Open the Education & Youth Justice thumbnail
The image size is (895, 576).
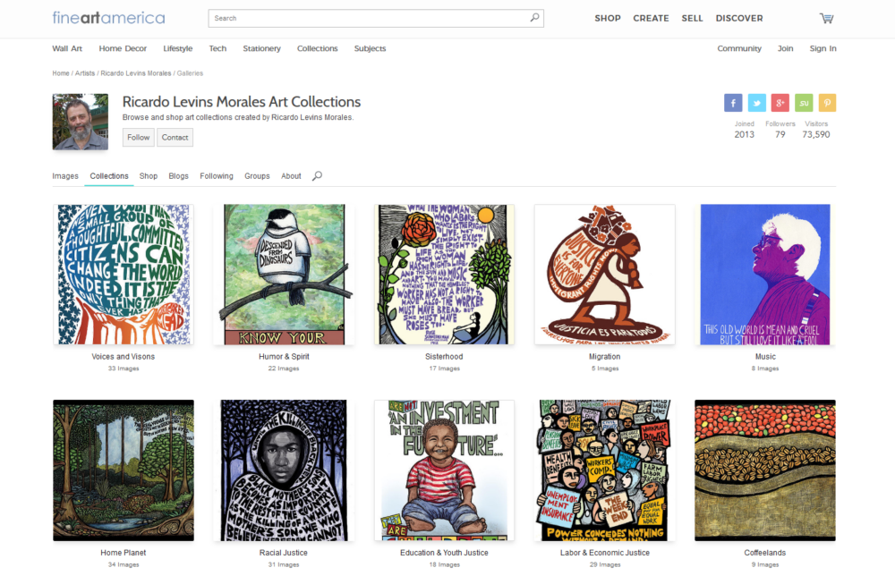click(444, 470)
